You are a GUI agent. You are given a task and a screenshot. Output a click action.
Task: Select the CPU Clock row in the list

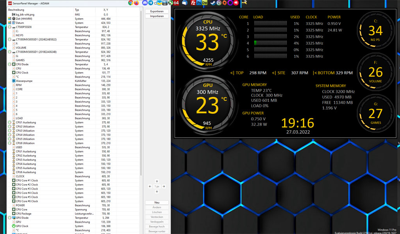(x=73, y=73)
